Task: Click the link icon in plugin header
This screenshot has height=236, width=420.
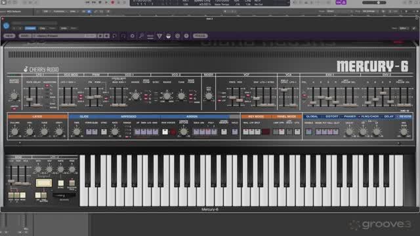Action: click(414, 28)
